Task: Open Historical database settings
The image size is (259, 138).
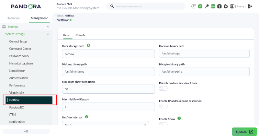Action: point(21,63)
